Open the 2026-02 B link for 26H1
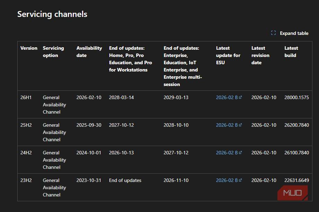 (227, 97)
